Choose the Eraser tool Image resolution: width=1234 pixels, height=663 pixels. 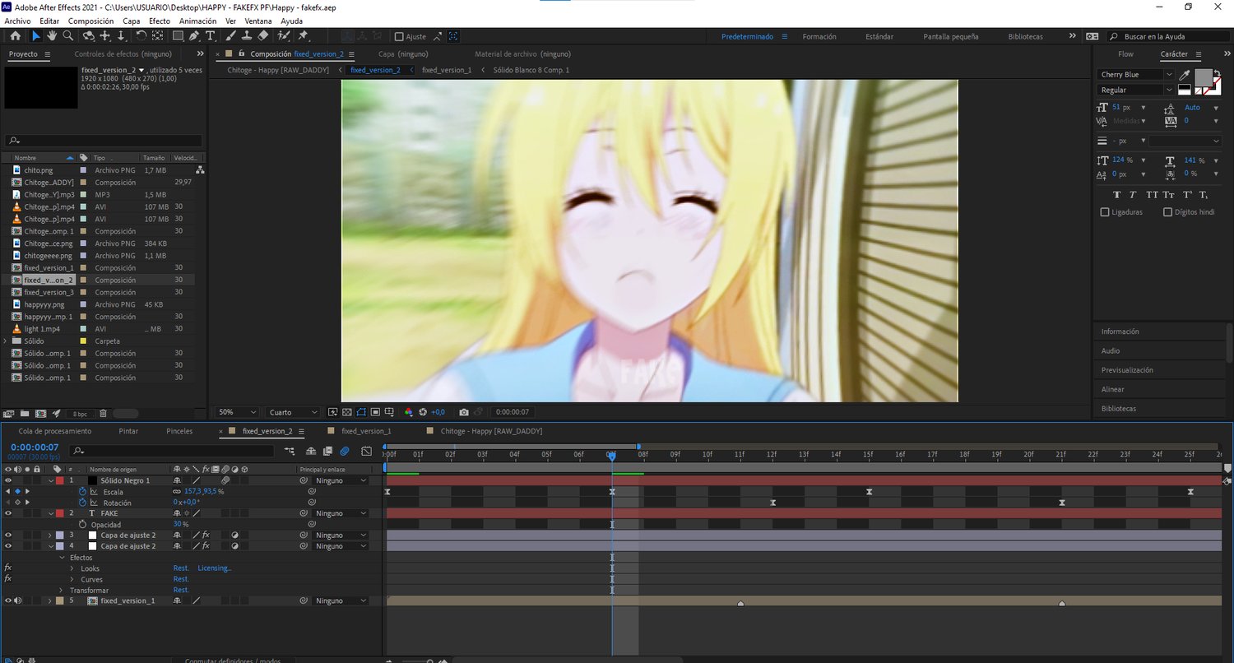point(263,36)
